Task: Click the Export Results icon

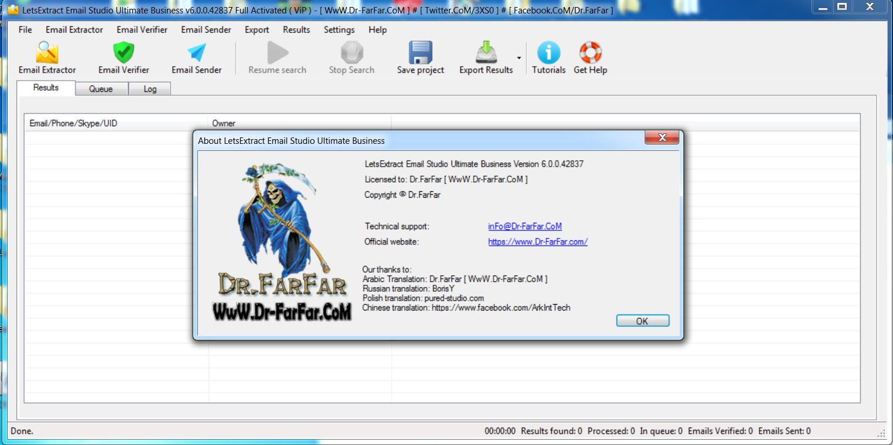Action: (x=486, y=53)
